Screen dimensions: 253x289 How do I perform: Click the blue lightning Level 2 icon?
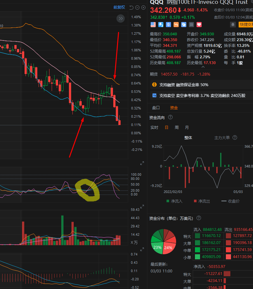coord(161,25)
